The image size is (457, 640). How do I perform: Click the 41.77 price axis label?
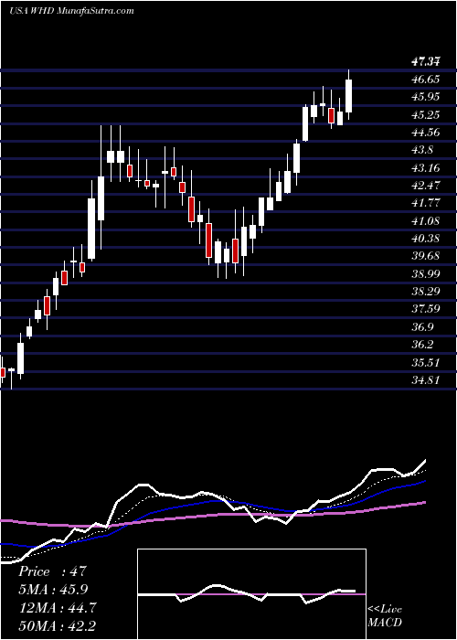click(x=426, y=203)
